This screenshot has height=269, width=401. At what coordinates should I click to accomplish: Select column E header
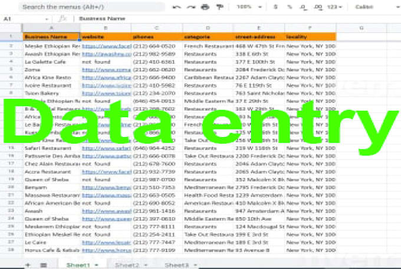point(259,28)
